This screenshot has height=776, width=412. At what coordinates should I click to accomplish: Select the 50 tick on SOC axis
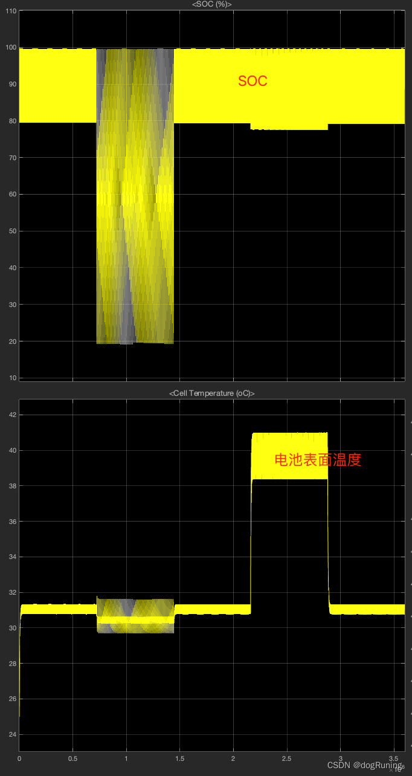click(x=12, y=231)
